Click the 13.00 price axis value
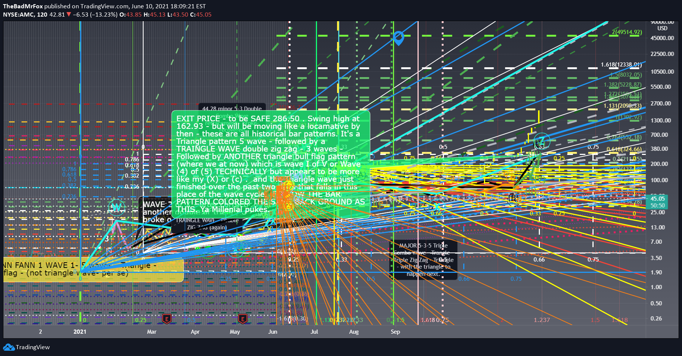This screenshot has height=356, width=682. pos(658,227)
